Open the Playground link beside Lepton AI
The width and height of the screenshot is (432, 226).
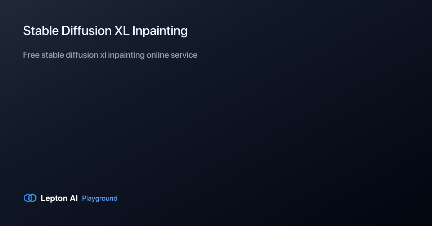click(x=100, y=198)
